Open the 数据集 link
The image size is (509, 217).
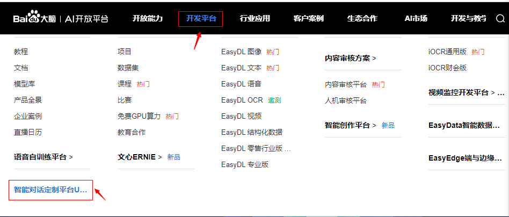coord(128,68)
